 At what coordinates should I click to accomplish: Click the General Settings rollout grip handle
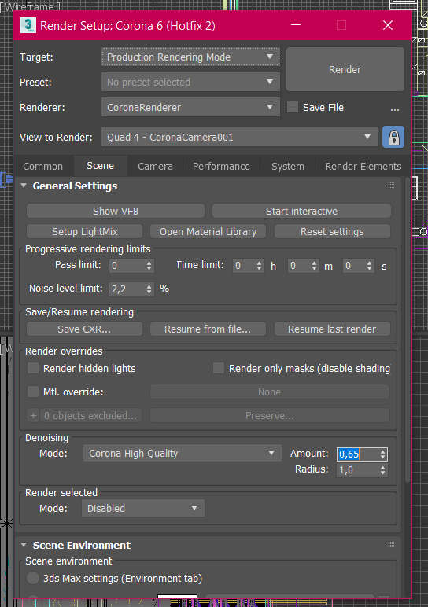[x=391, y=186]
